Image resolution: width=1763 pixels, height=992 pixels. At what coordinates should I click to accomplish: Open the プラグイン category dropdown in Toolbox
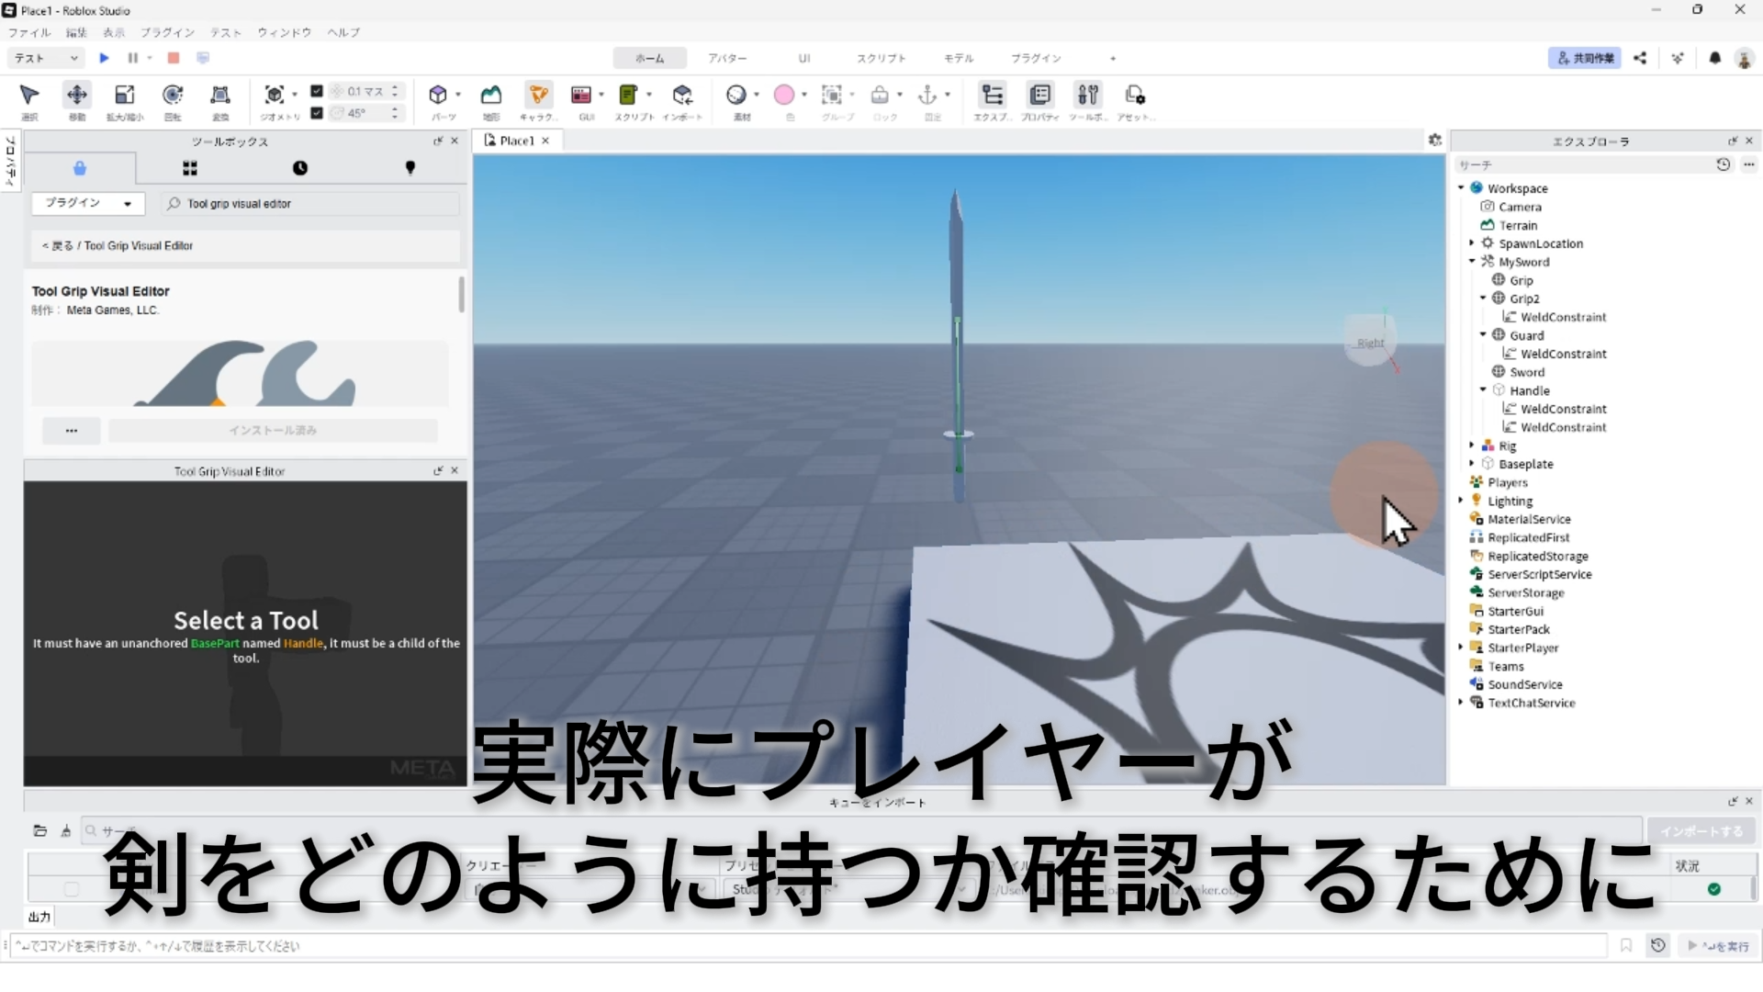pos(89,203)
